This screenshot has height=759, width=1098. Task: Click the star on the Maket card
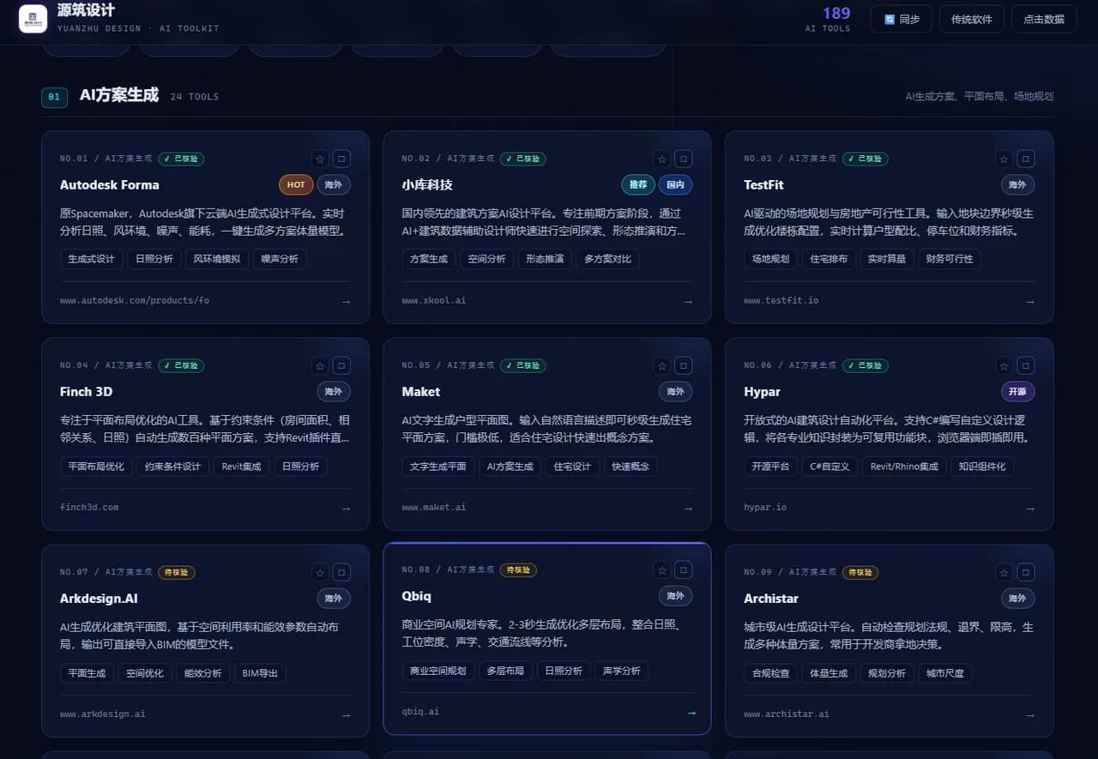[661, 365]
